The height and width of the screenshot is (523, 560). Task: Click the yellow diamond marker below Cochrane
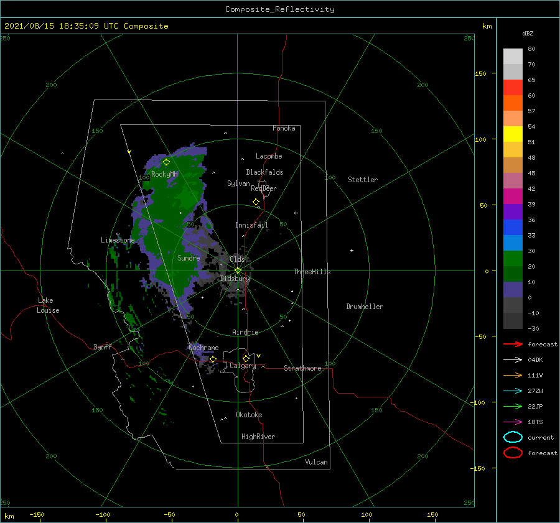tap(213, 359)
